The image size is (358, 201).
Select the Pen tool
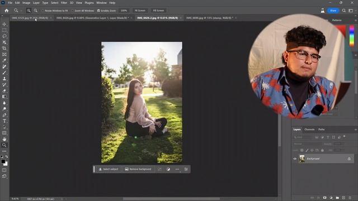tap(4, 115)
